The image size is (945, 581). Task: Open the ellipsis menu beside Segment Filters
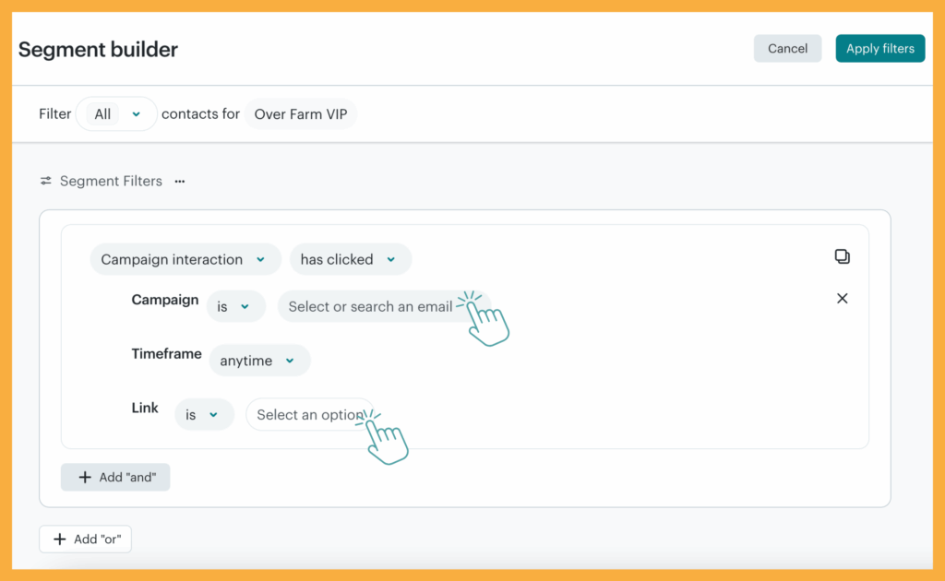pos(178,181)
